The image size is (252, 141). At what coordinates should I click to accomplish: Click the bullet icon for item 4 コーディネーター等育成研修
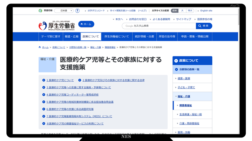44,94
